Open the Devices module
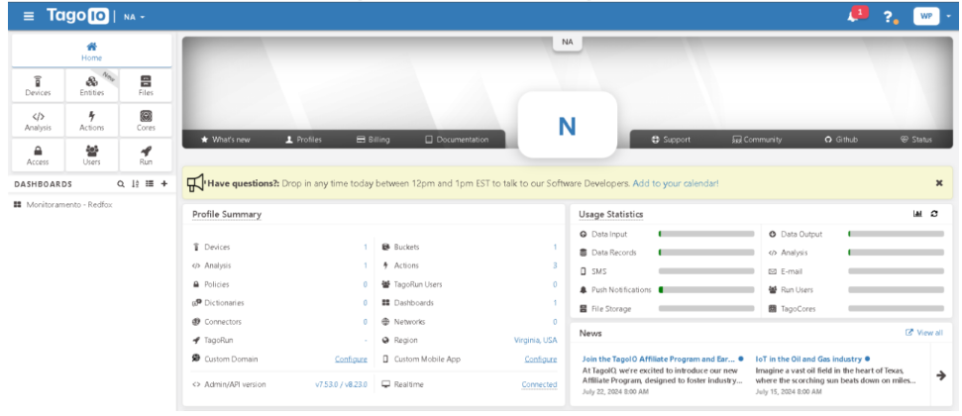 pos(38,86)
